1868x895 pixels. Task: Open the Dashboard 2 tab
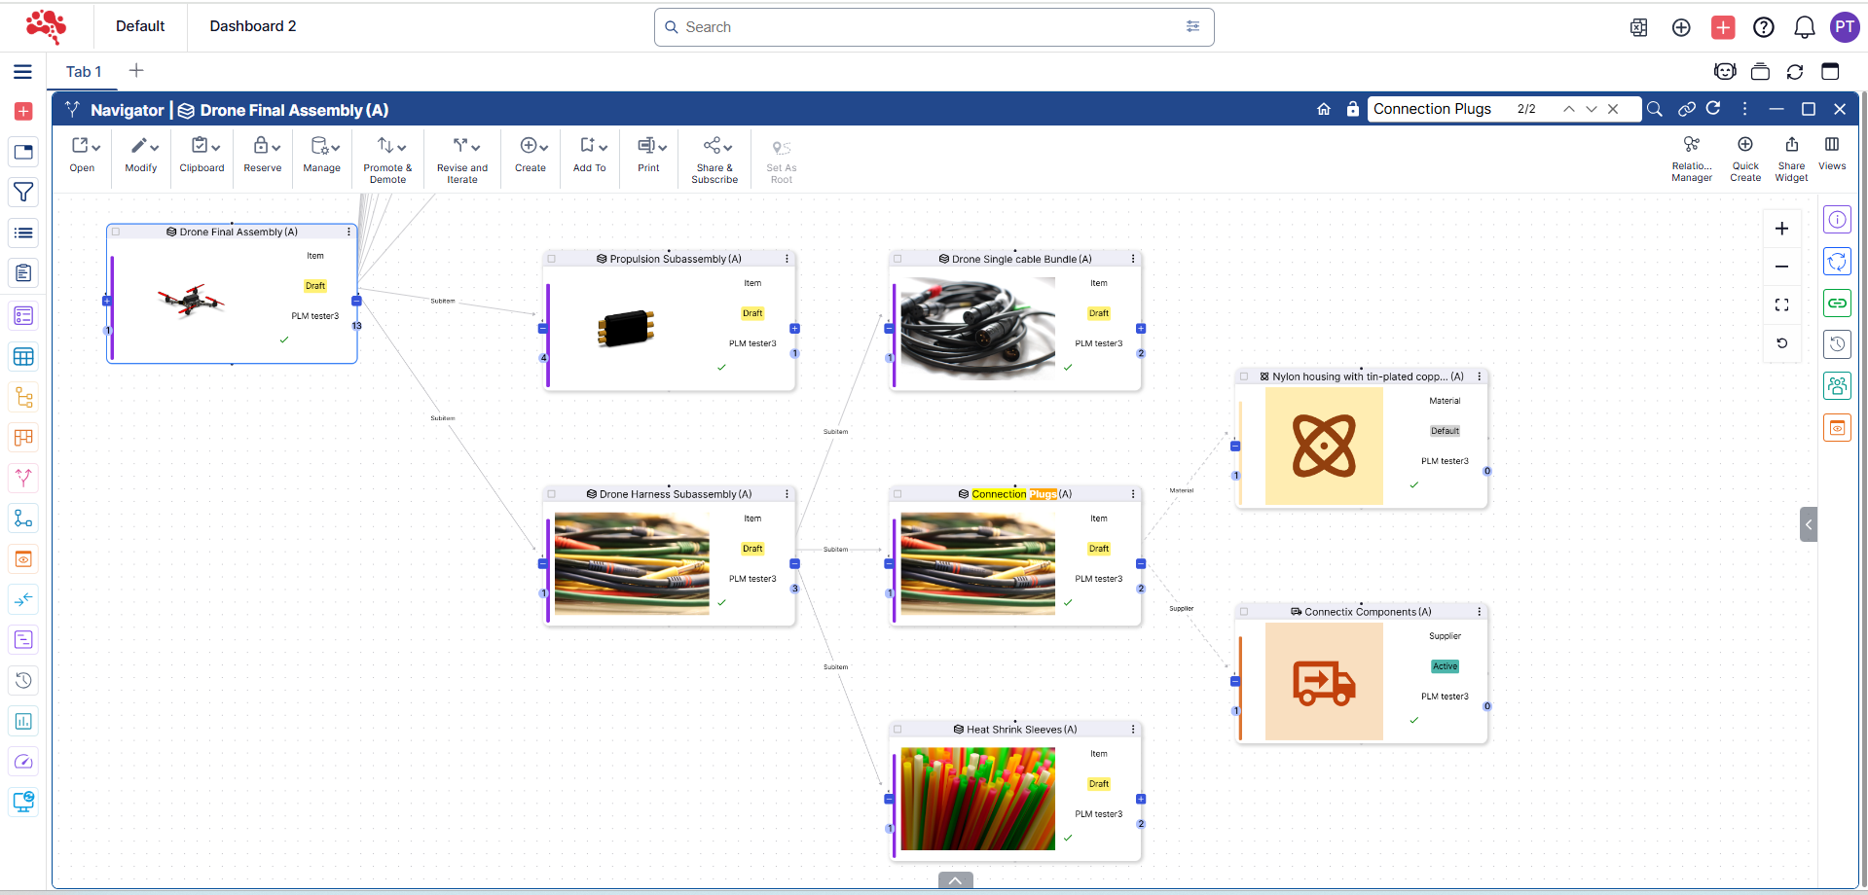(x=252, y=26)
